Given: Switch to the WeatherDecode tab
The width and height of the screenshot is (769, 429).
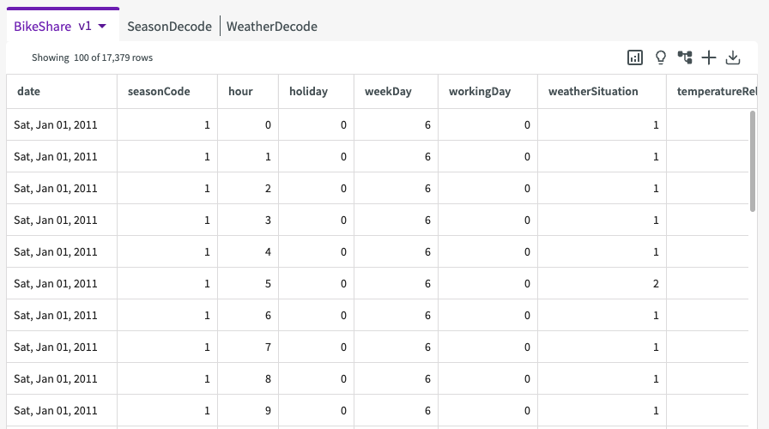Looking at the screenshot, I should click(x=272, y=26).
